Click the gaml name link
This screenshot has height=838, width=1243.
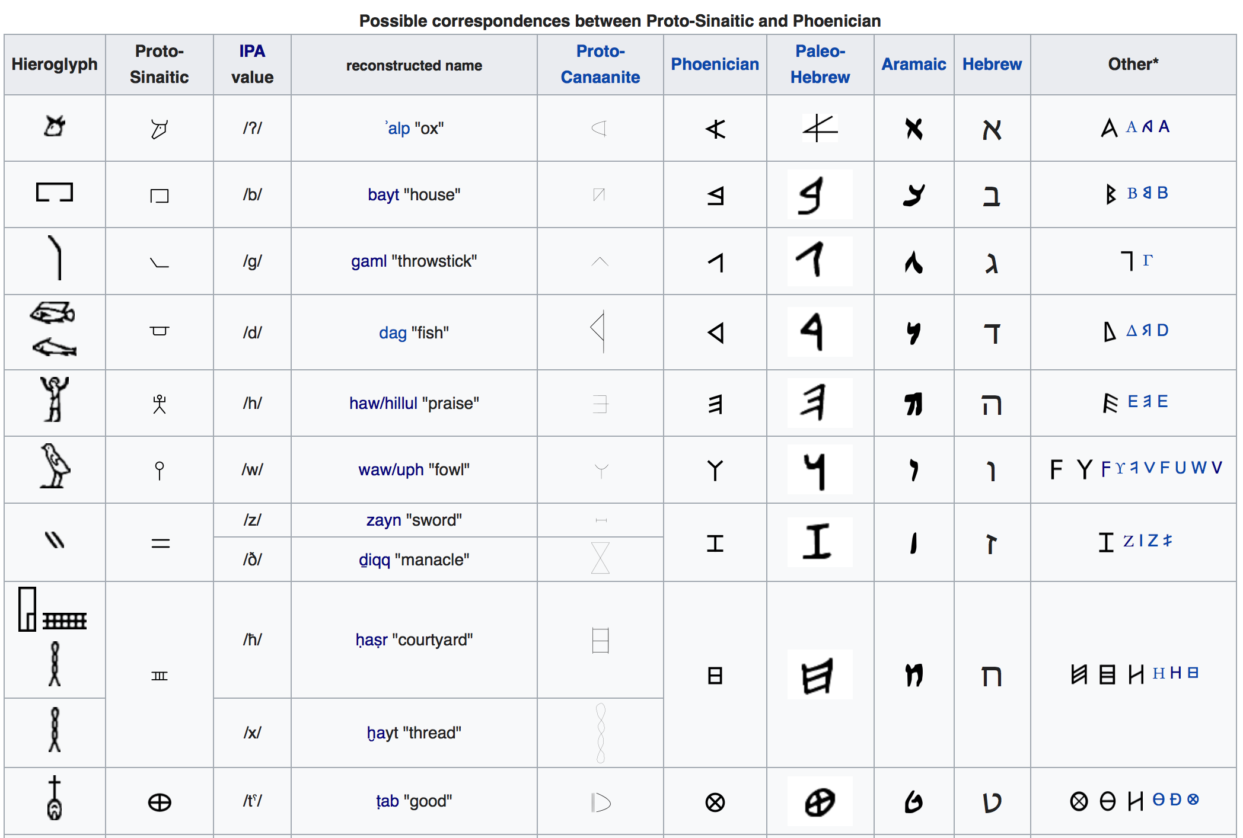point(368,261)
